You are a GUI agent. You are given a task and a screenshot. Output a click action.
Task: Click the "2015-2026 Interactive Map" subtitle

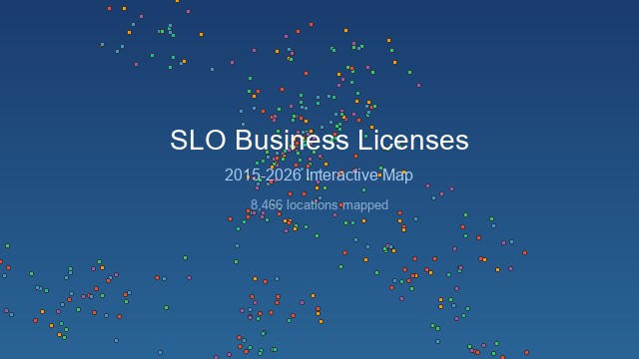coord(319,176)
